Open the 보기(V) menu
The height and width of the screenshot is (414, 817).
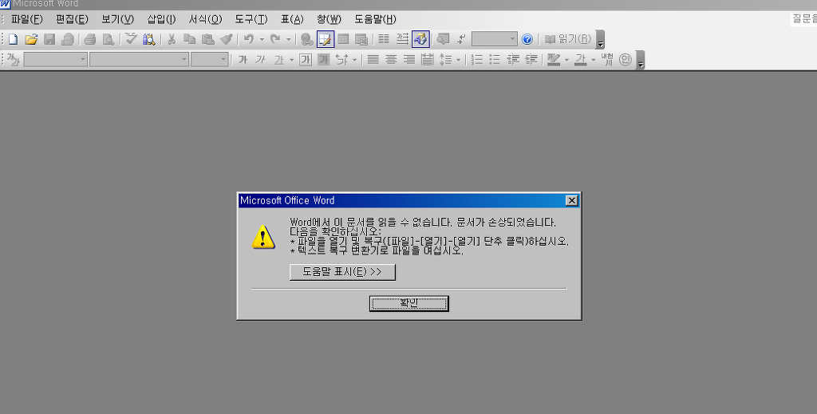pos(117,19)
